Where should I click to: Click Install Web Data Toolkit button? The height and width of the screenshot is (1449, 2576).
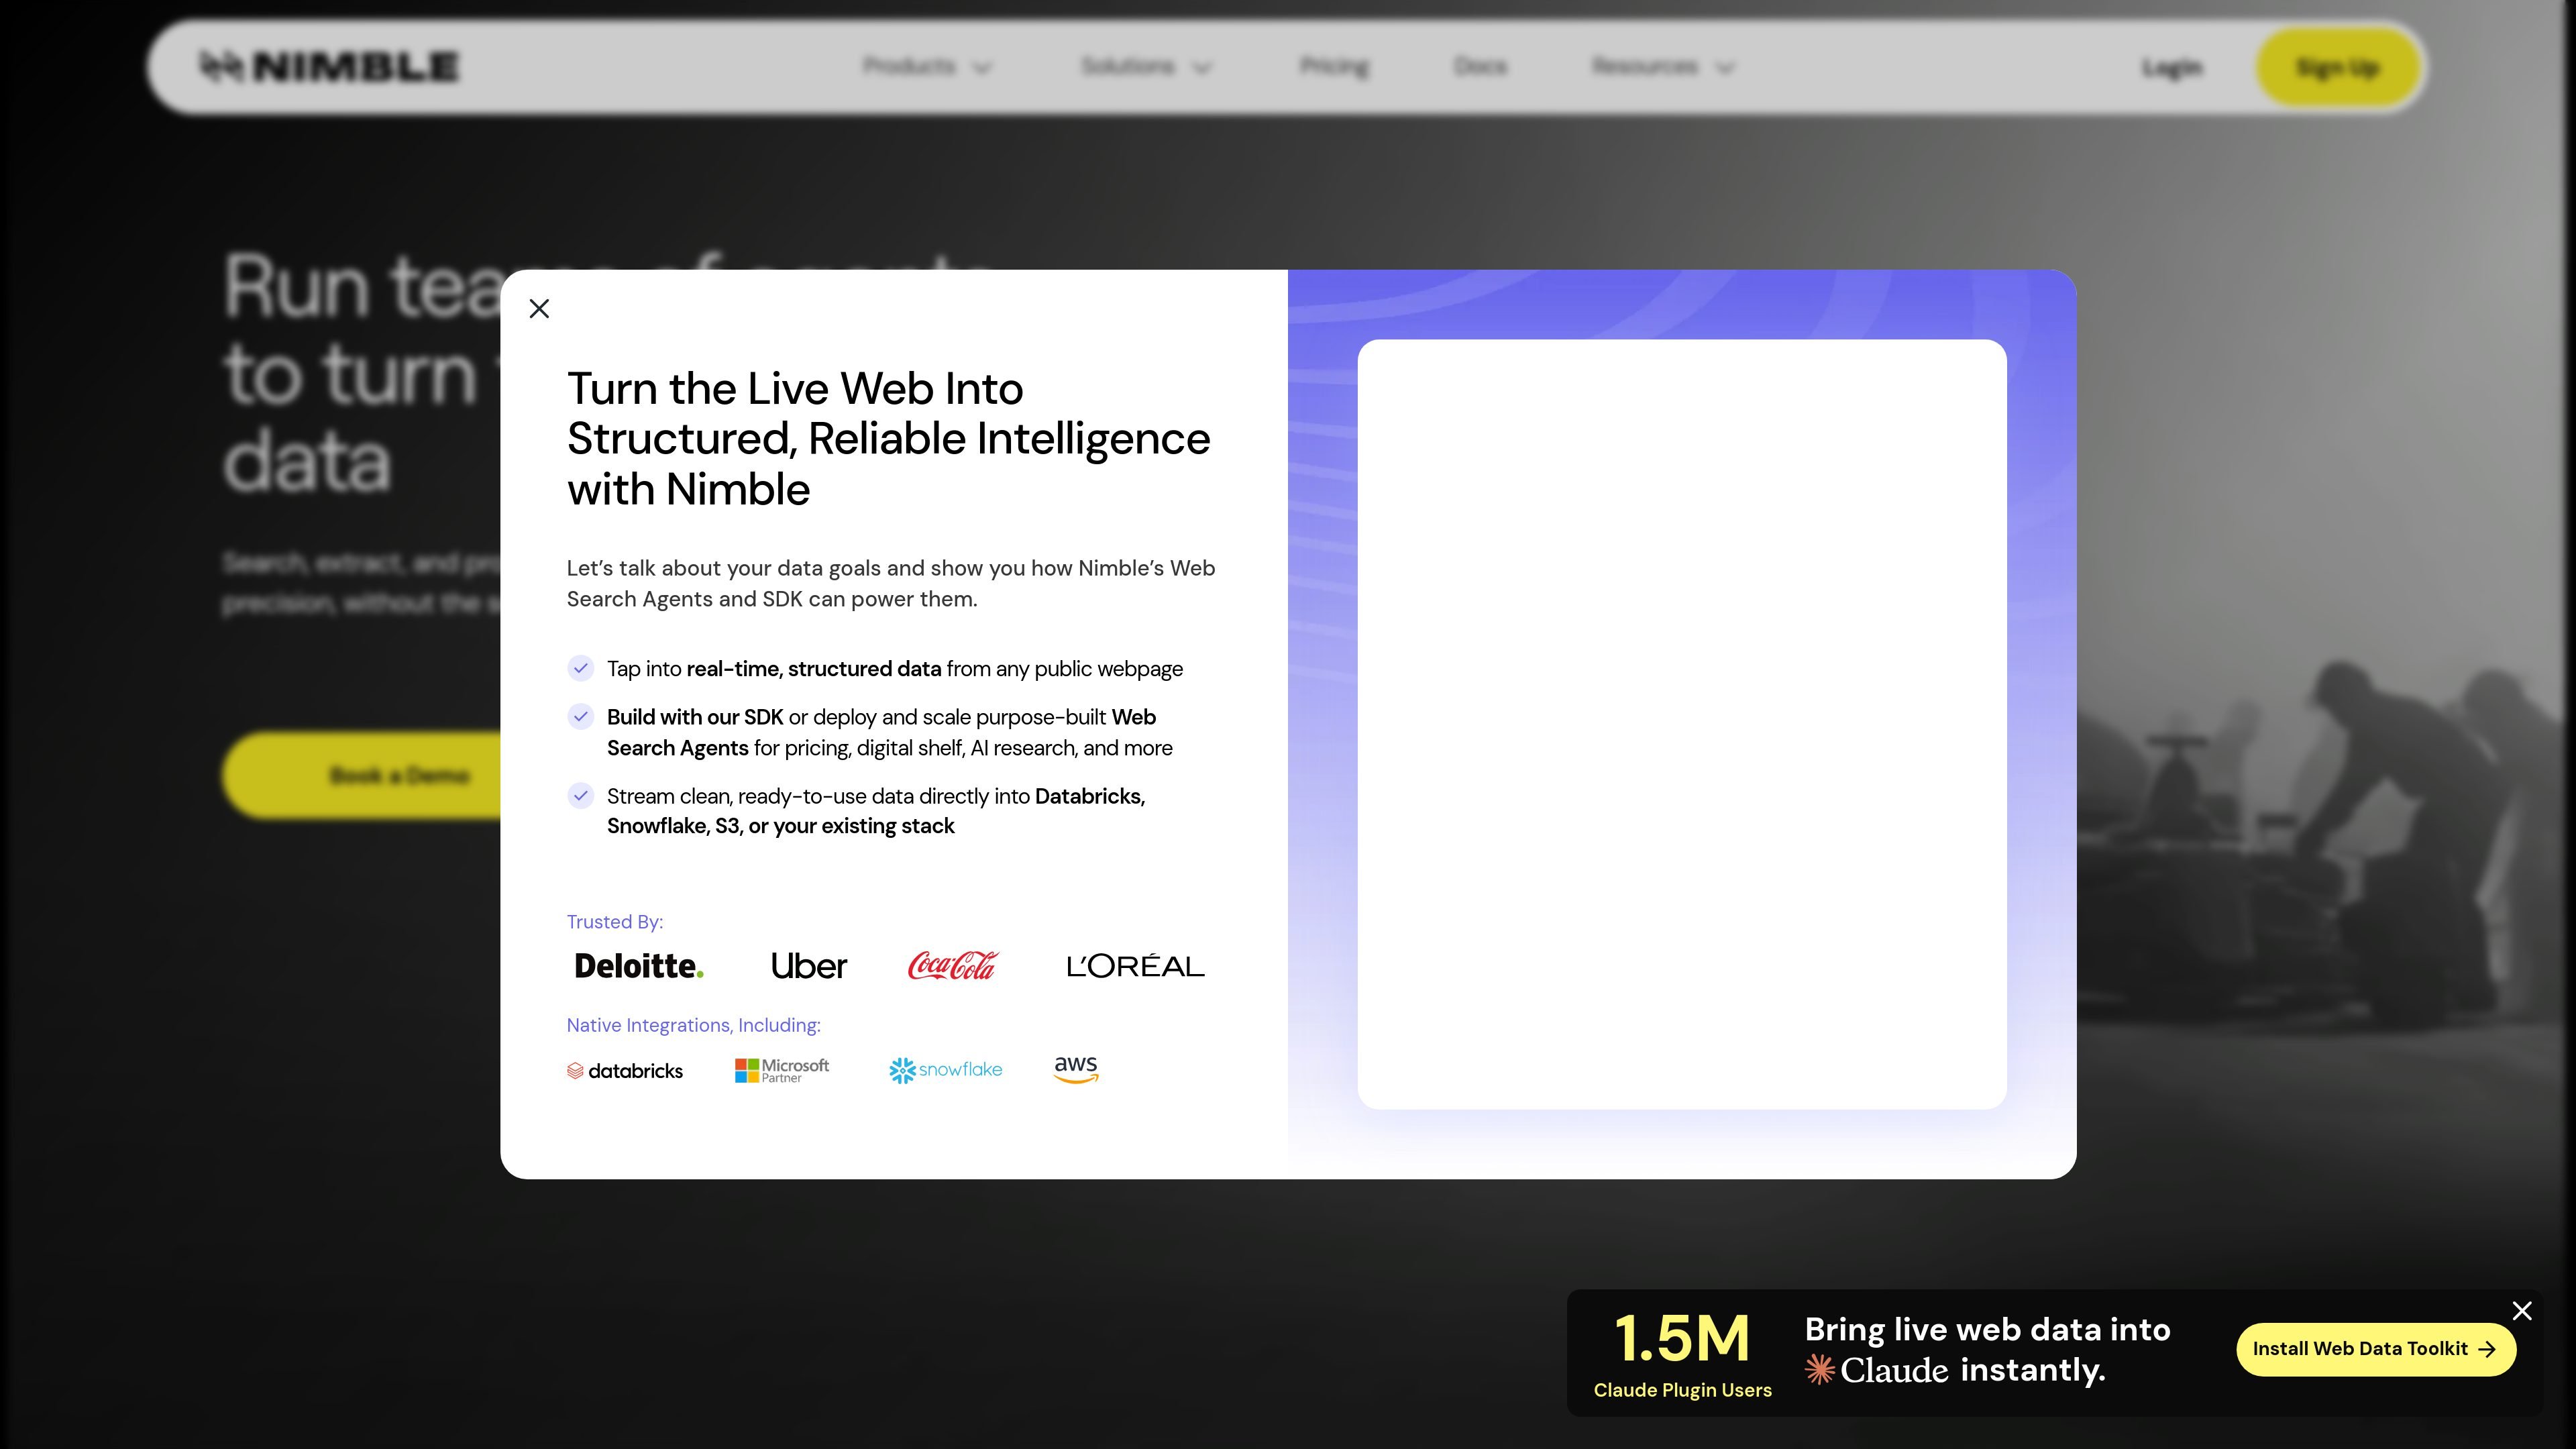pyautogui.click(x=2375, y=1349)
